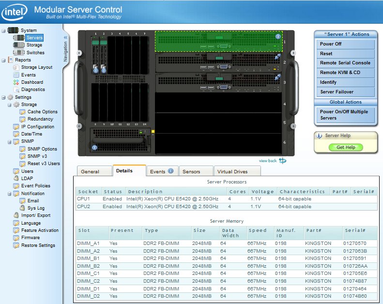
Task: Click info icon on the power supply module
Action: [94, 147]
